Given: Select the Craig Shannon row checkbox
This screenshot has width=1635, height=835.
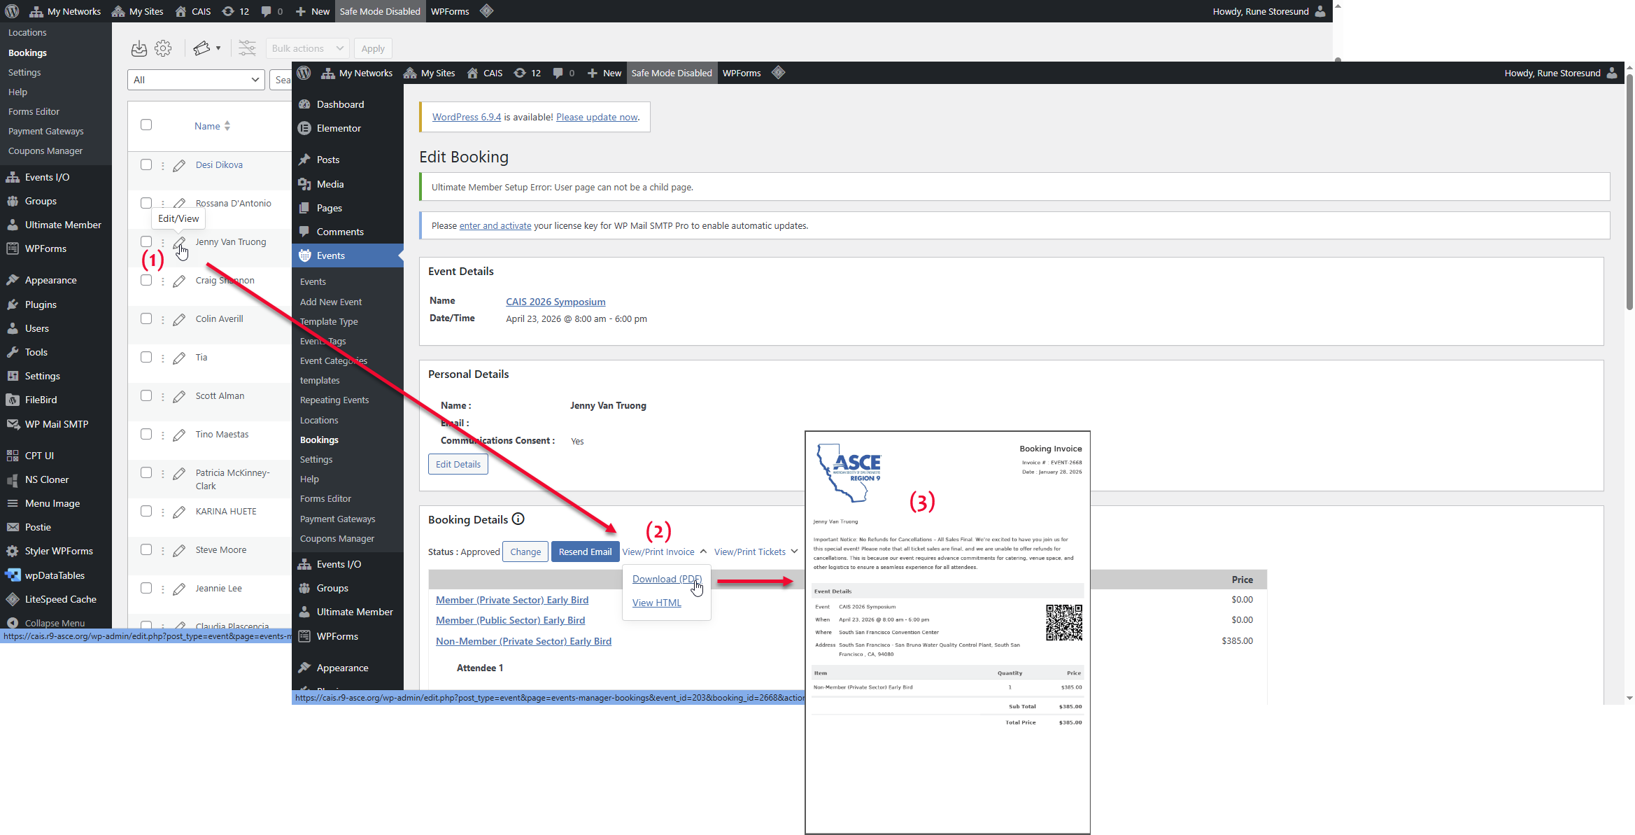Looking at the screenshot, I should [x=146, y=280].
